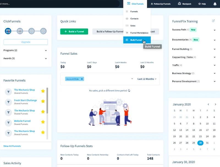
Task: Open the Click Funnels menu icon
Action: (x=129, y=4)
